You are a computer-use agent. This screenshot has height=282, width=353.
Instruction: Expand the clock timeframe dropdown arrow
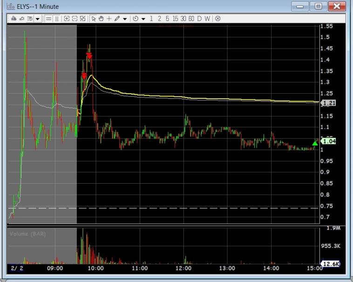click(143, 19)
